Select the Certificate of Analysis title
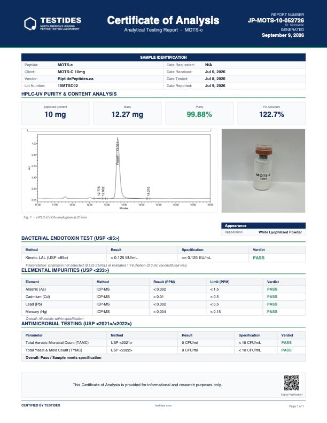 click(163, 20)
